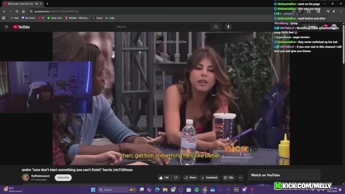This screenshot has height=194, width=345.
Task: Open the Xbox app from the taskbar
Action: point(173,190)
